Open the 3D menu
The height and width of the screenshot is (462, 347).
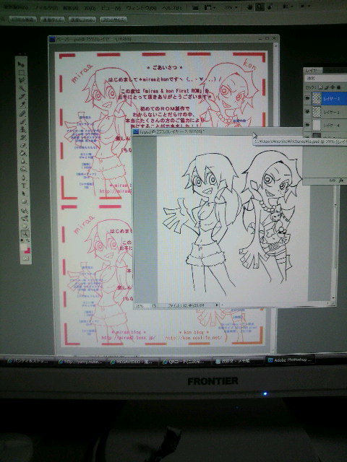(x=90, y=8)
